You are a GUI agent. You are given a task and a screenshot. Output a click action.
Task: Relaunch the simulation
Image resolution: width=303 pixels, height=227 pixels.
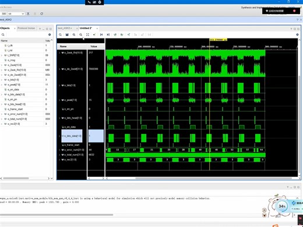pos(41,13)
